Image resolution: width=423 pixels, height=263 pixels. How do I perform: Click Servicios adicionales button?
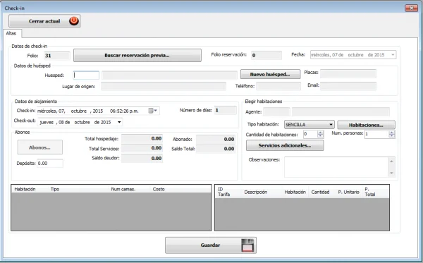tap(285, 145)
